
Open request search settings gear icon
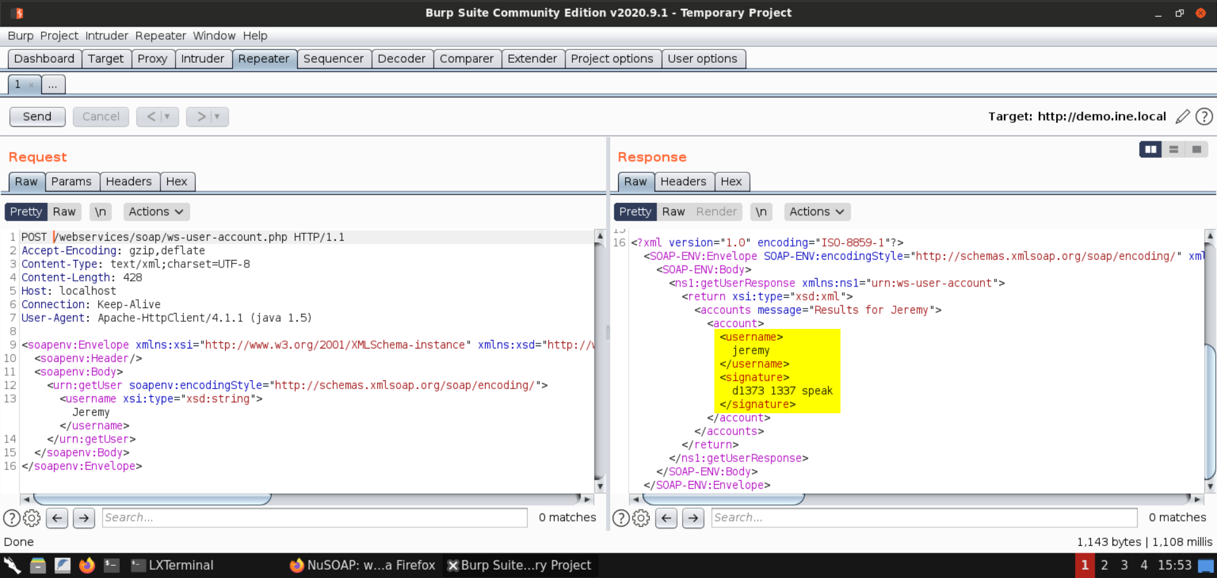[32, 518]
